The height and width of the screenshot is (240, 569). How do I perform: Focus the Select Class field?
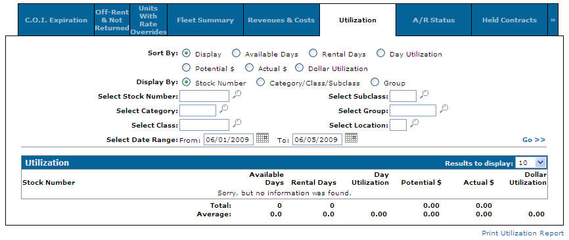pos(204,125)
